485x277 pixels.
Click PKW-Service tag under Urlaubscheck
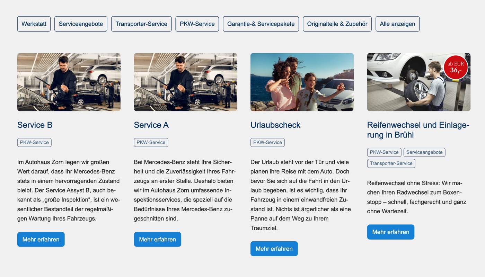coord(267,142)
